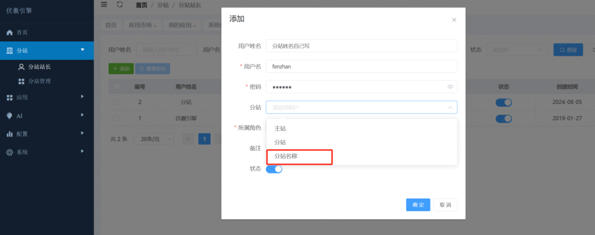Click the 用户姓名 field in dialog
595x235 pixels.
pyautogui.click(x=361, y=46)
